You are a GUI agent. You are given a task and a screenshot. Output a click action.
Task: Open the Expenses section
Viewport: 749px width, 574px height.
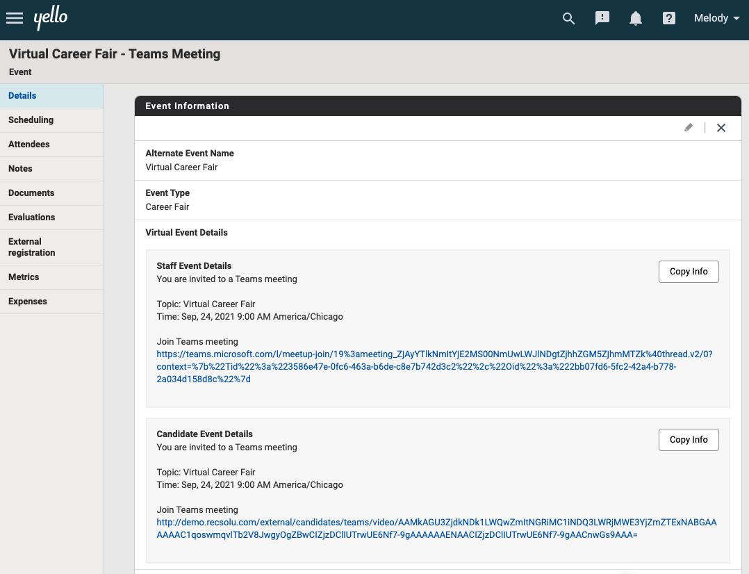click(28, 301)
